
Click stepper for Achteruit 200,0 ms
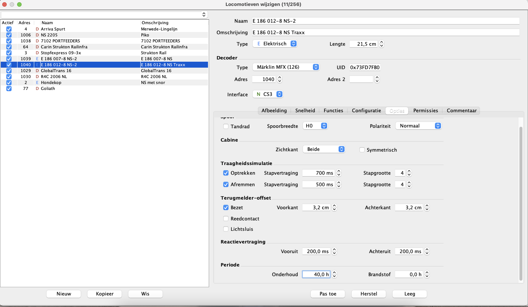pos(427,252)
